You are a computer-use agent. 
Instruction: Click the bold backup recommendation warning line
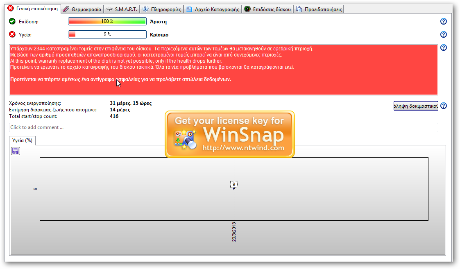point(120,79)
